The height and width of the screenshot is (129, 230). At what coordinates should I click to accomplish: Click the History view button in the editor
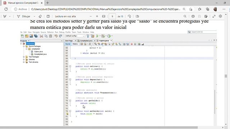click(75, 44)
